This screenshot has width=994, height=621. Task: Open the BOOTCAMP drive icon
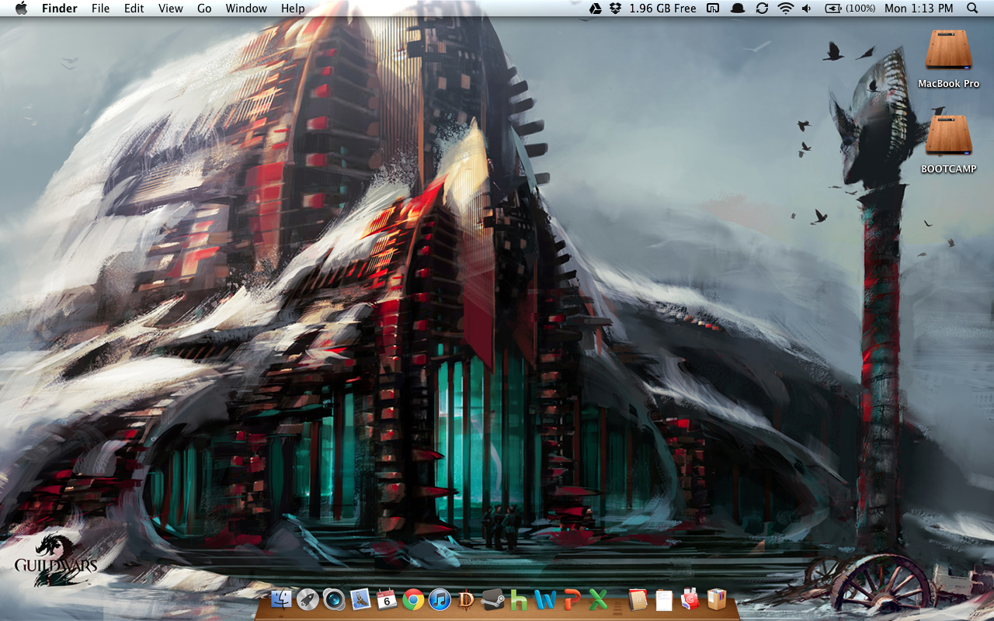pos(948,135)
